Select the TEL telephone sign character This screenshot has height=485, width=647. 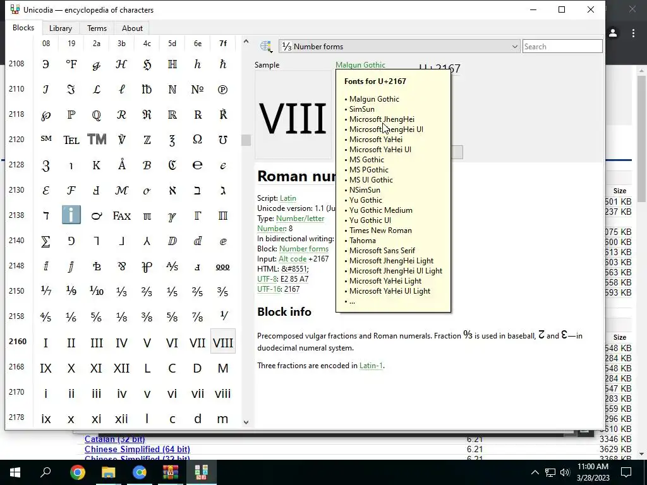tap(71, 140)
